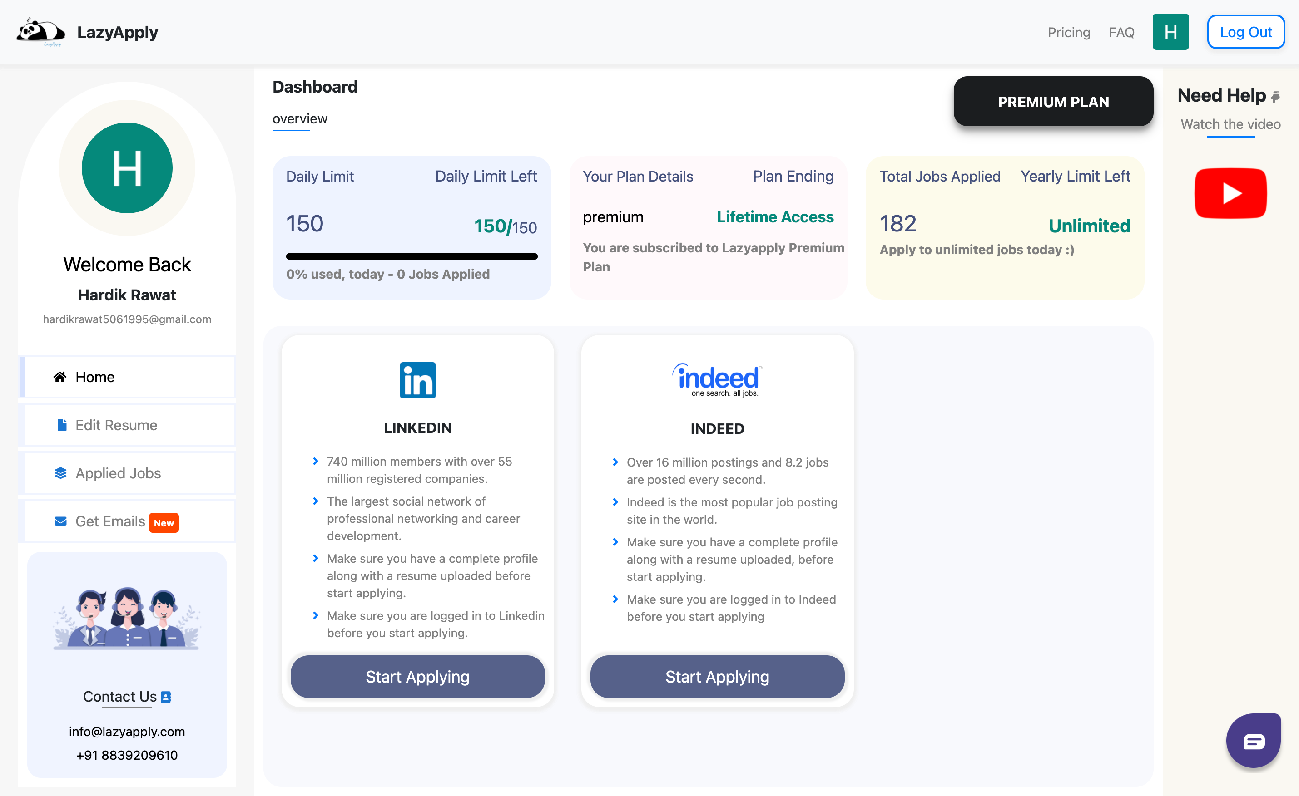The width and height of the screenshot is (1299, 796).
Task: Click the support team illustration
Action: (x=127, y=617)
